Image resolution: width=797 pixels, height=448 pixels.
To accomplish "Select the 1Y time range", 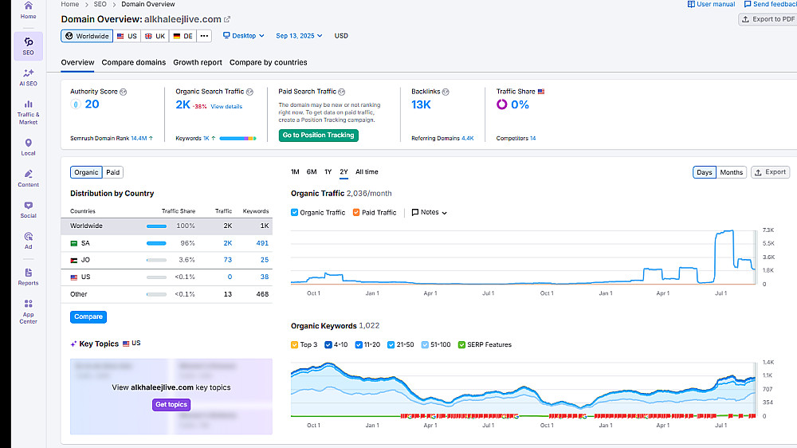I will click(x=328, y=172).
